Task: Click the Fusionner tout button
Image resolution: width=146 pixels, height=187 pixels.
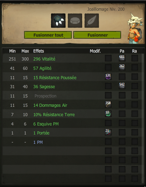Action: (x=48, y=35)
